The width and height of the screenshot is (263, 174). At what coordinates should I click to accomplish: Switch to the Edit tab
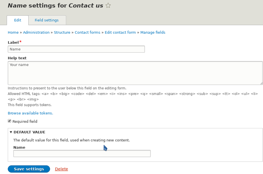[x=18, y=20]
